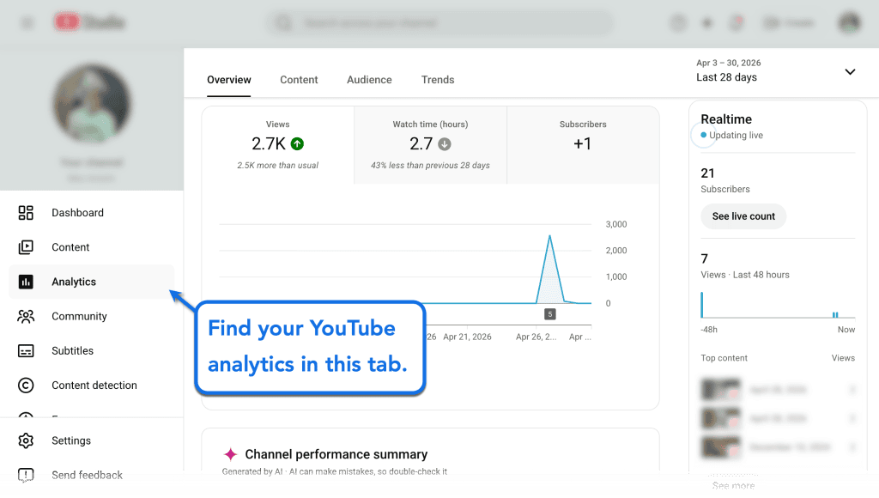Click the 'Top content' heading

point(724,358)
